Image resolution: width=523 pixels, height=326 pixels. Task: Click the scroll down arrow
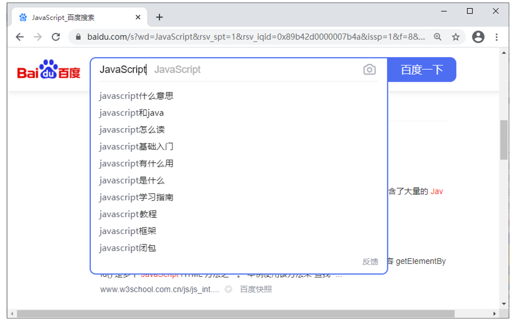504,304
